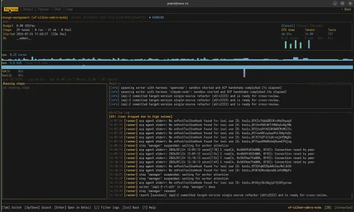Select the 'no running steps' message
This screenshot has width=354, height=212.
pos(17,88)
